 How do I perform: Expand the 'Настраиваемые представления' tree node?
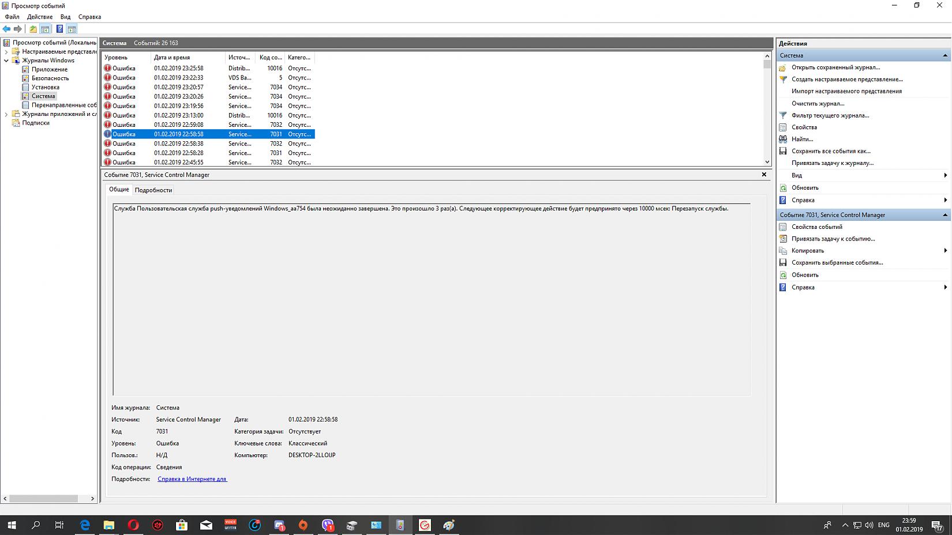6,51
